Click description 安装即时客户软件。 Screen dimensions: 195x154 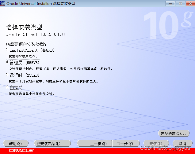[x=23, y=56]
